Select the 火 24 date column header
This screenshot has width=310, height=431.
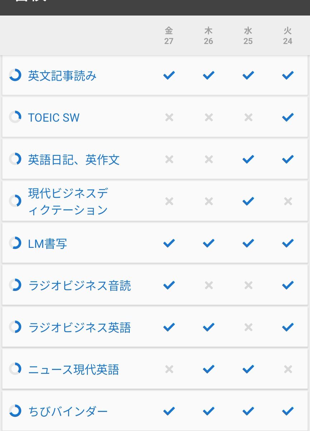[x=287, y=36]
